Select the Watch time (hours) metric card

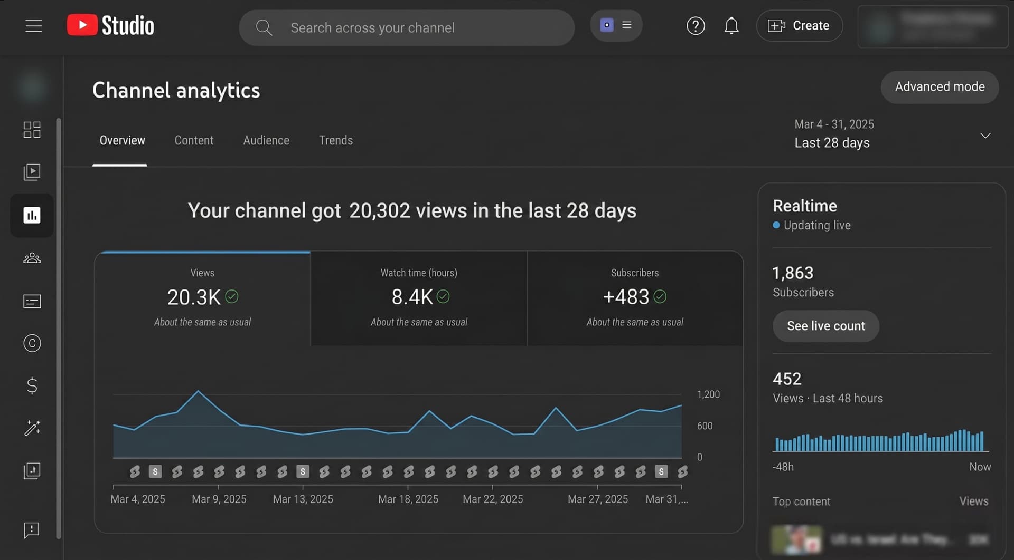419,298
